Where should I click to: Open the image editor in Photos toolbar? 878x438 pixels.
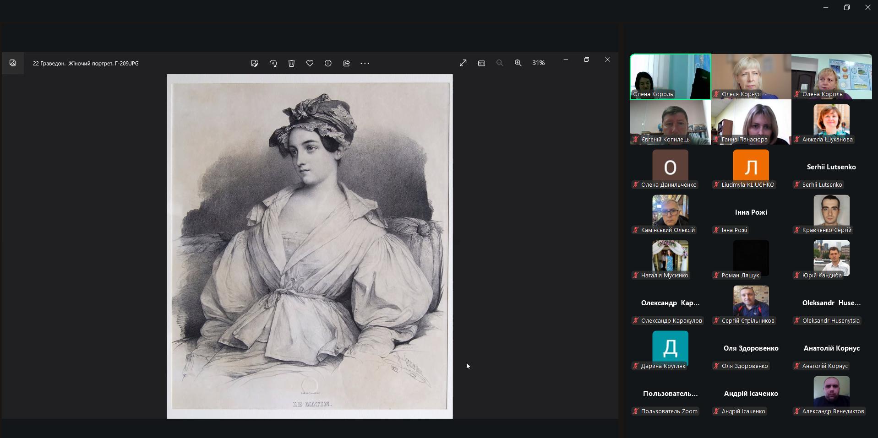coord(255,63)
